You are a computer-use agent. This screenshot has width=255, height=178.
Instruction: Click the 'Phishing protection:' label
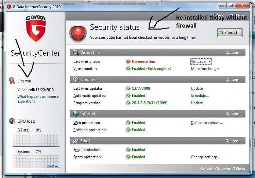click(90, 130)
